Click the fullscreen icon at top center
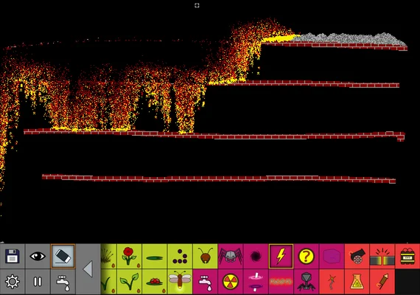This screenshot has width=420, height=295. click(197, 5)
